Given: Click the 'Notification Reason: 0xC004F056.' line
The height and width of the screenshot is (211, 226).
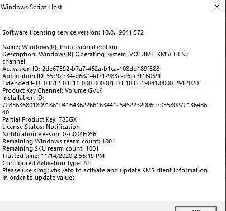Looking at the screenshot, I should [50, 134].
